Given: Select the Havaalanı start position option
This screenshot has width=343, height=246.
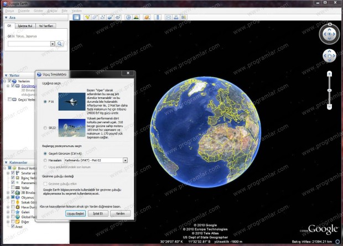Looking at the screenshot, I should 45,160.
